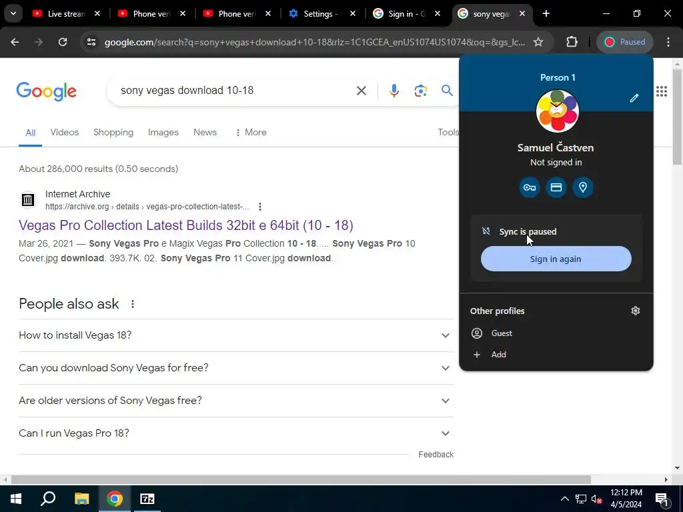Select the Shopping search filter
683x512 pixels.
coord(113,133)
